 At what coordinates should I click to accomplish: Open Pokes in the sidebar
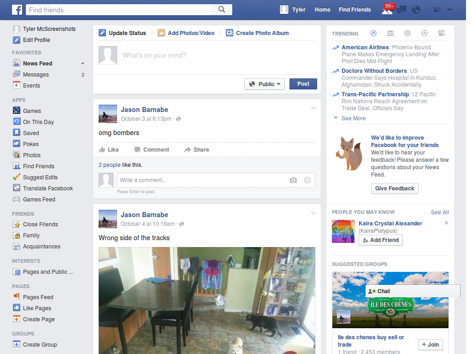pos(26,144)
